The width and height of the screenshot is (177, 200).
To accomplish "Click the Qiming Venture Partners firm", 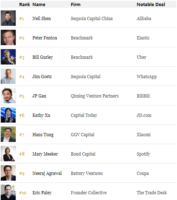I will pyautogui.click(x=95, y=96).
